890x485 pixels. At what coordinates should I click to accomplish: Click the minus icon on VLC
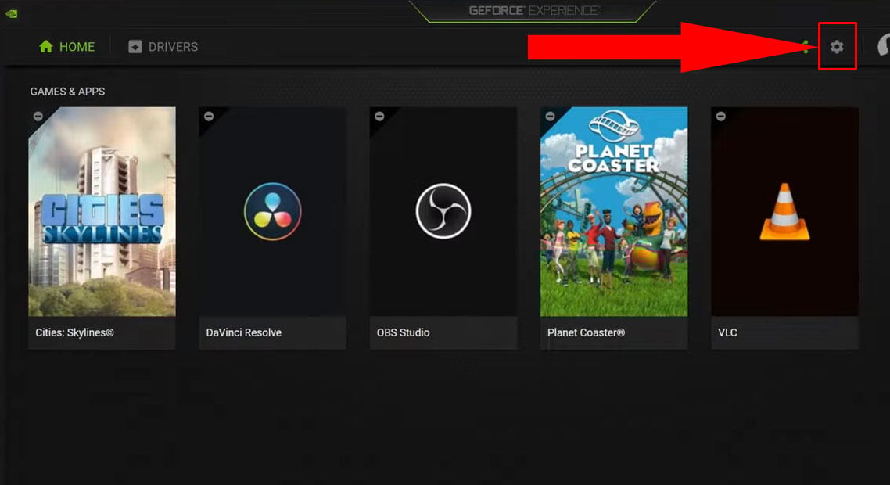(721, 117)
